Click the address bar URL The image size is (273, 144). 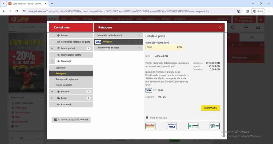pyautogui.click(x=120, y=11)
